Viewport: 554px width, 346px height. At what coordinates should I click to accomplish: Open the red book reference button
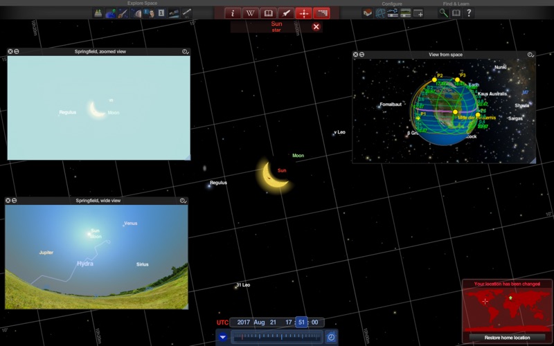pyautogui.click(x=268, y=13)
